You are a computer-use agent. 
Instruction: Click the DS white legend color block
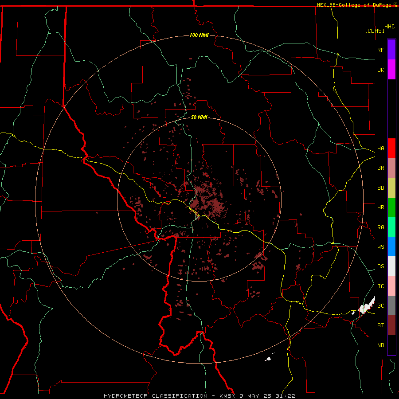(x=391, y=266)
